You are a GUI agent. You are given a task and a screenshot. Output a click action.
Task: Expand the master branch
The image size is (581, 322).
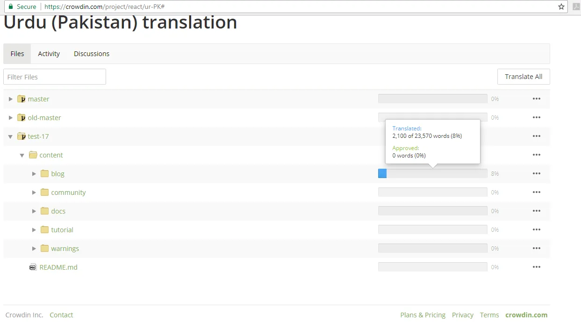pyautogui.click(x=10, y=99)
